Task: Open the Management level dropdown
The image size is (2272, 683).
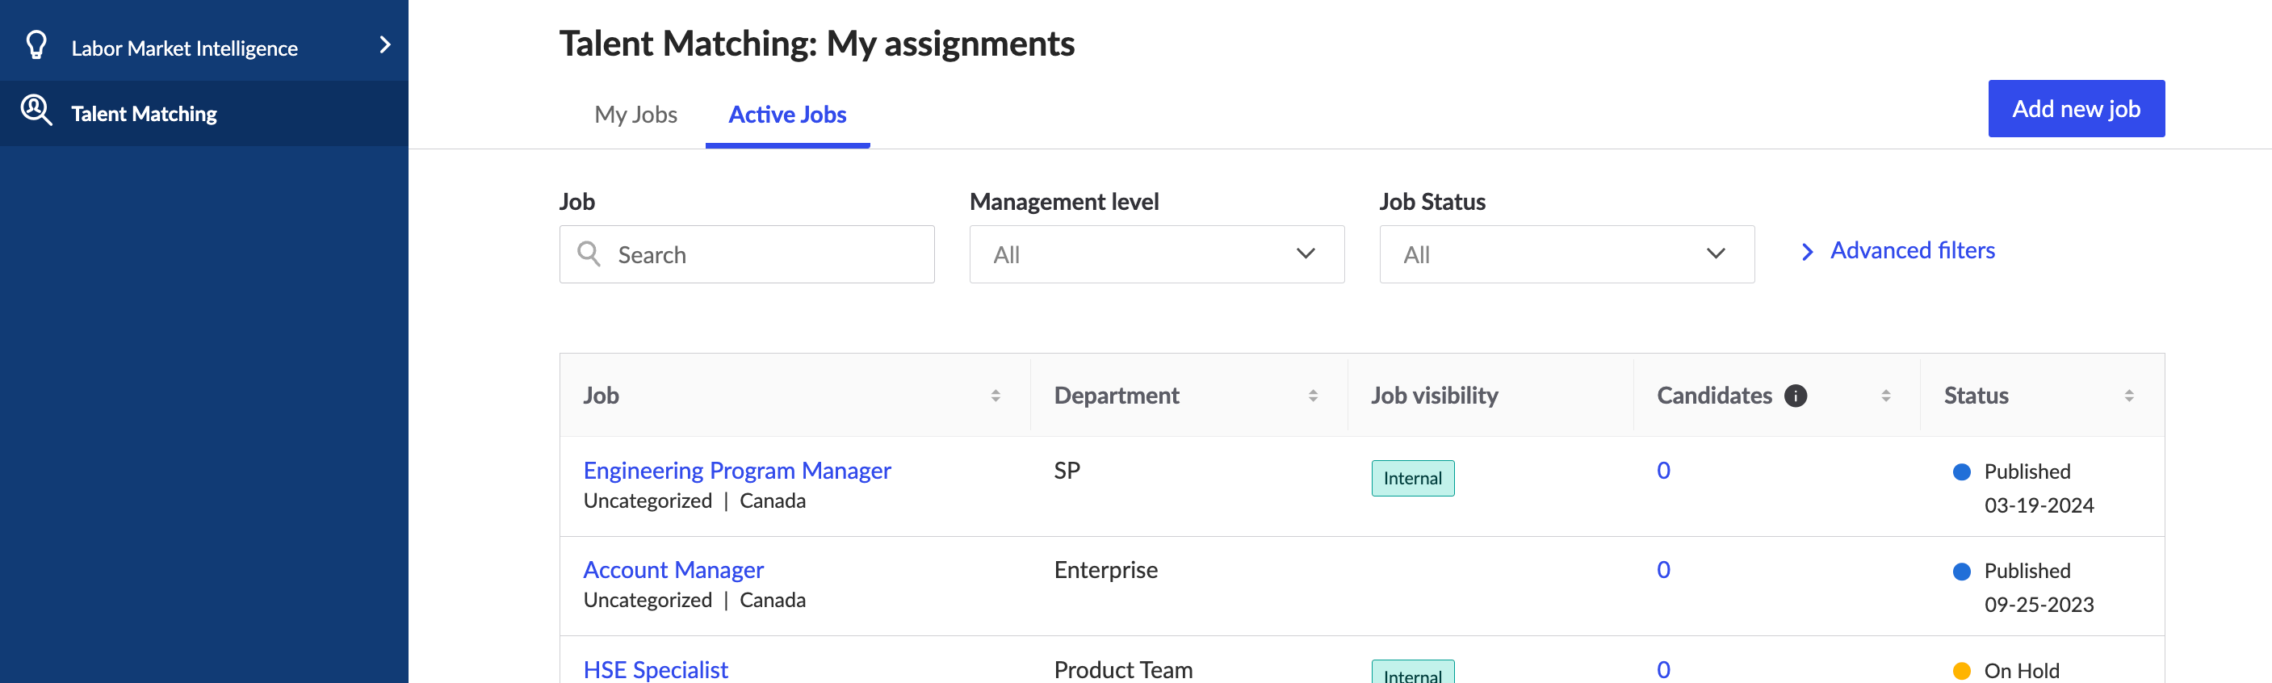Action: pos(1155,254)
